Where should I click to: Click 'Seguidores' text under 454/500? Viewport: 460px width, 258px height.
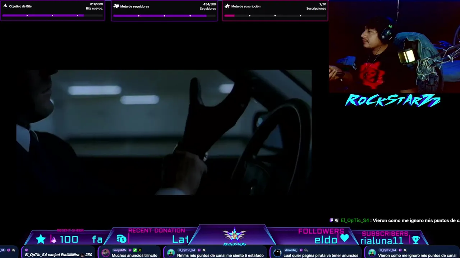tap(208, 9)
